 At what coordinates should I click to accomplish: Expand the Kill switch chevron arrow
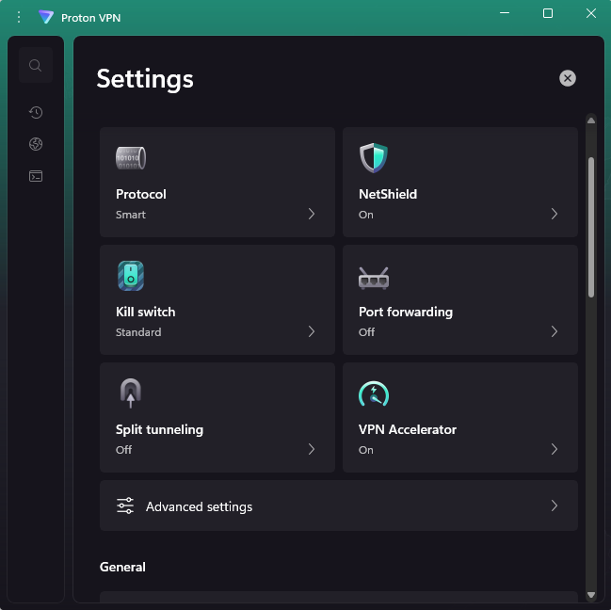point(312,331)
